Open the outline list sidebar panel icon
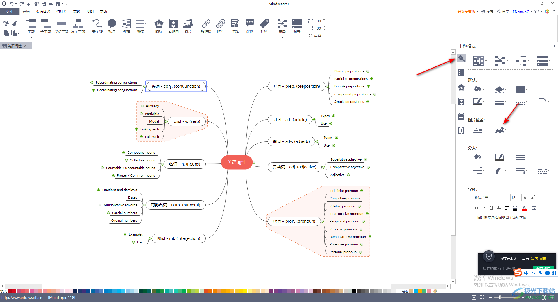This screenshot has width=558, height=302. tap(461, 73)
